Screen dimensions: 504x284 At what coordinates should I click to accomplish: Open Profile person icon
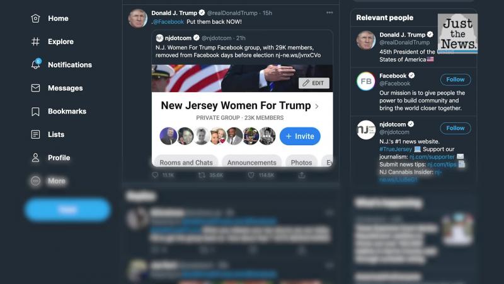35,157
